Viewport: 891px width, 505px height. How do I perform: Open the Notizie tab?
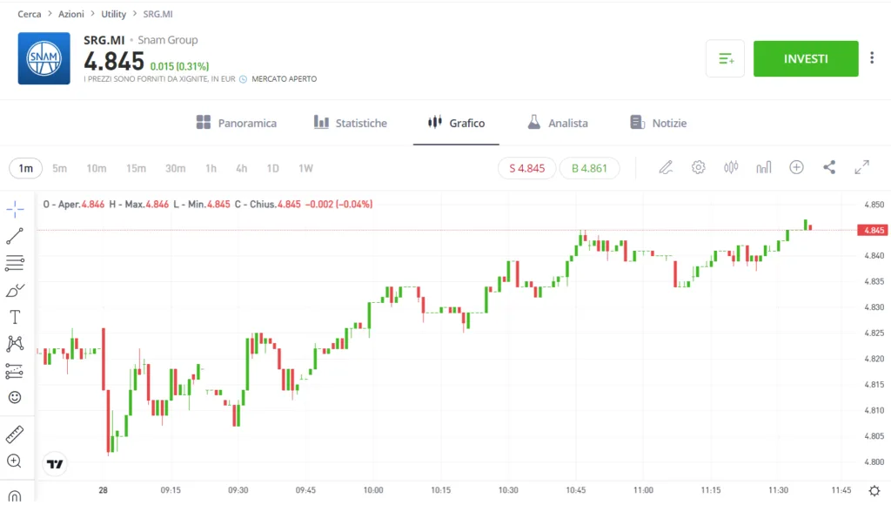(x=658, y=123)
